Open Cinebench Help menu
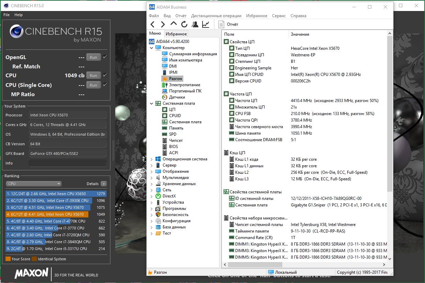Viewport: 425px width, 283px height. (19, 15)
